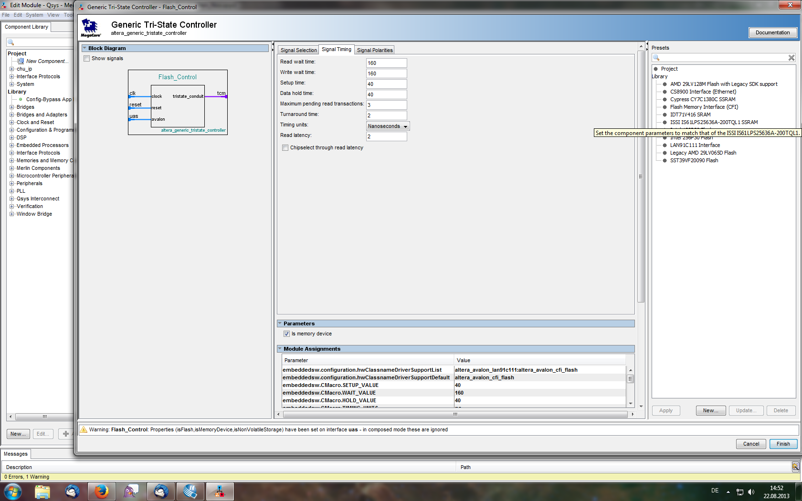The height and width of the screenshot is (501, 802).
Task: Click the warning triangle icon in message bar
Action: [x=83, y=429]
